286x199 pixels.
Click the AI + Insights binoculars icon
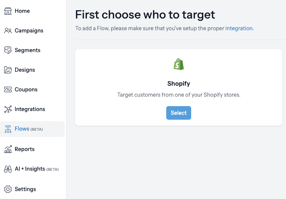[x=8, y=169]
